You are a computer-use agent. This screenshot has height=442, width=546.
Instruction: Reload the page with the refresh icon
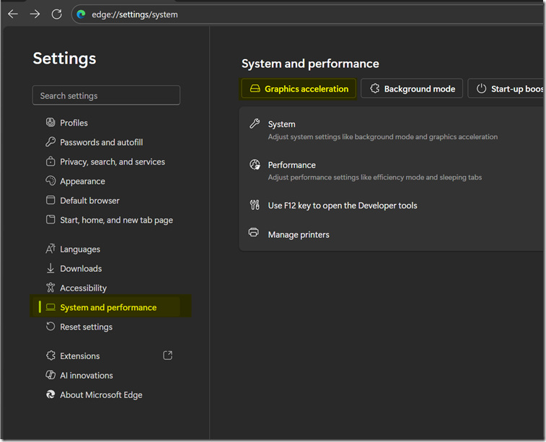56,14
